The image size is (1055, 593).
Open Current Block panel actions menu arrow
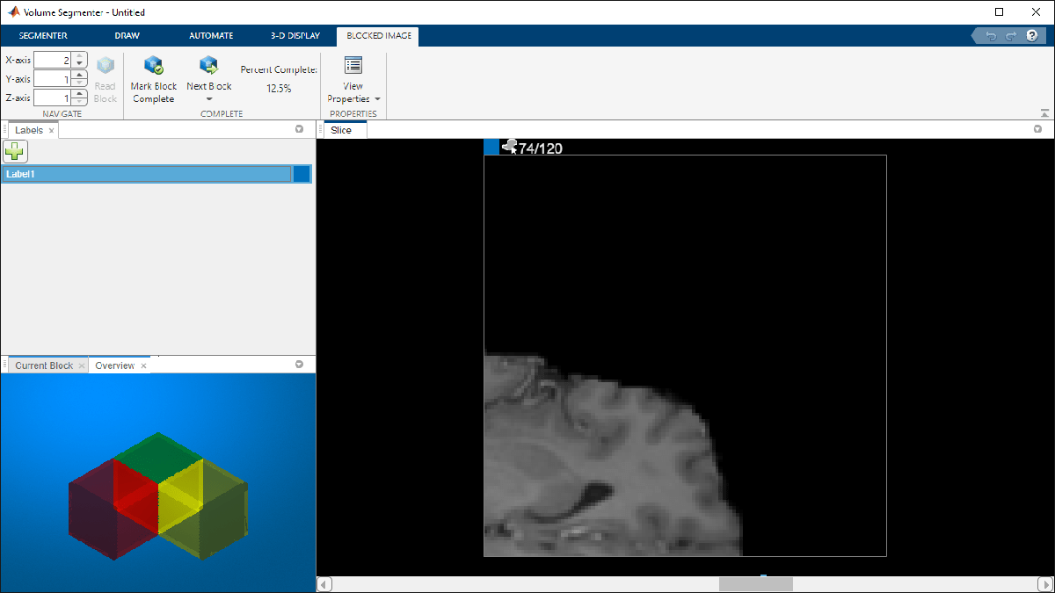point(299,365)
